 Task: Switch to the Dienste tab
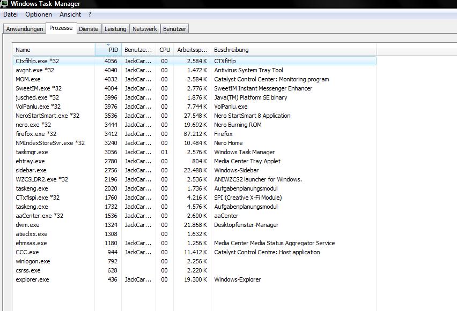click(89, 29)
